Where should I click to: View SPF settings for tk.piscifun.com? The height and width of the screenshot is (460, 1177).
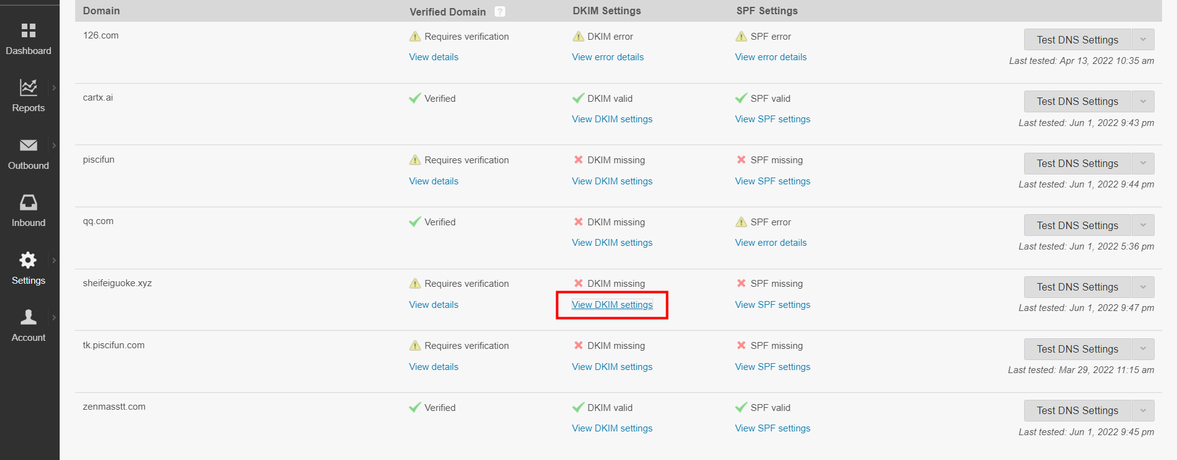[x=772, y=367]
